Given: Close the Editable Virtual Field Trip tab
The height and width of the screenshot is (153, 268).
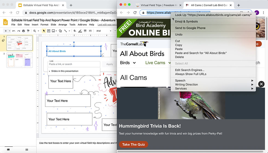Looking at the screenshot, I should 63,5.
